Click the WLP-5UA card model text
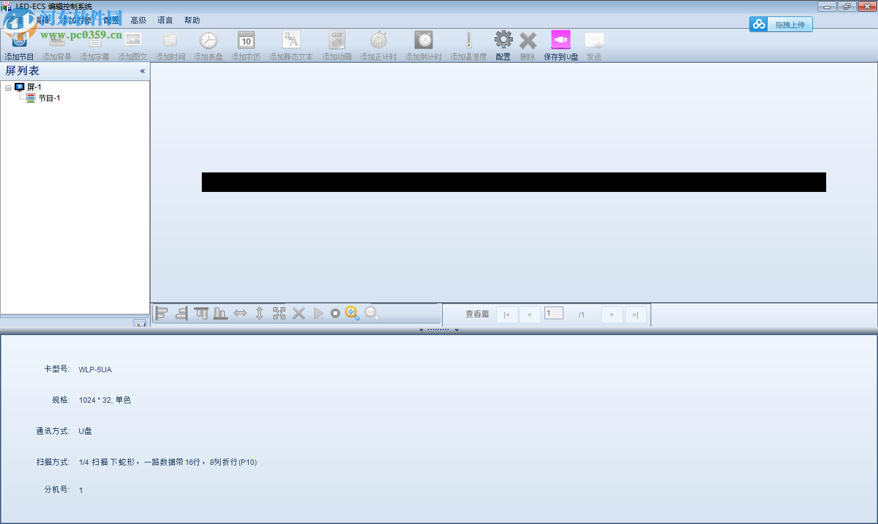This screenshot has height=524, width=878. (95, 369)
